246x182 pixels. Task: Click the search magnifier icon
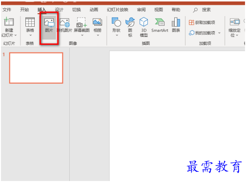(195, 10)
